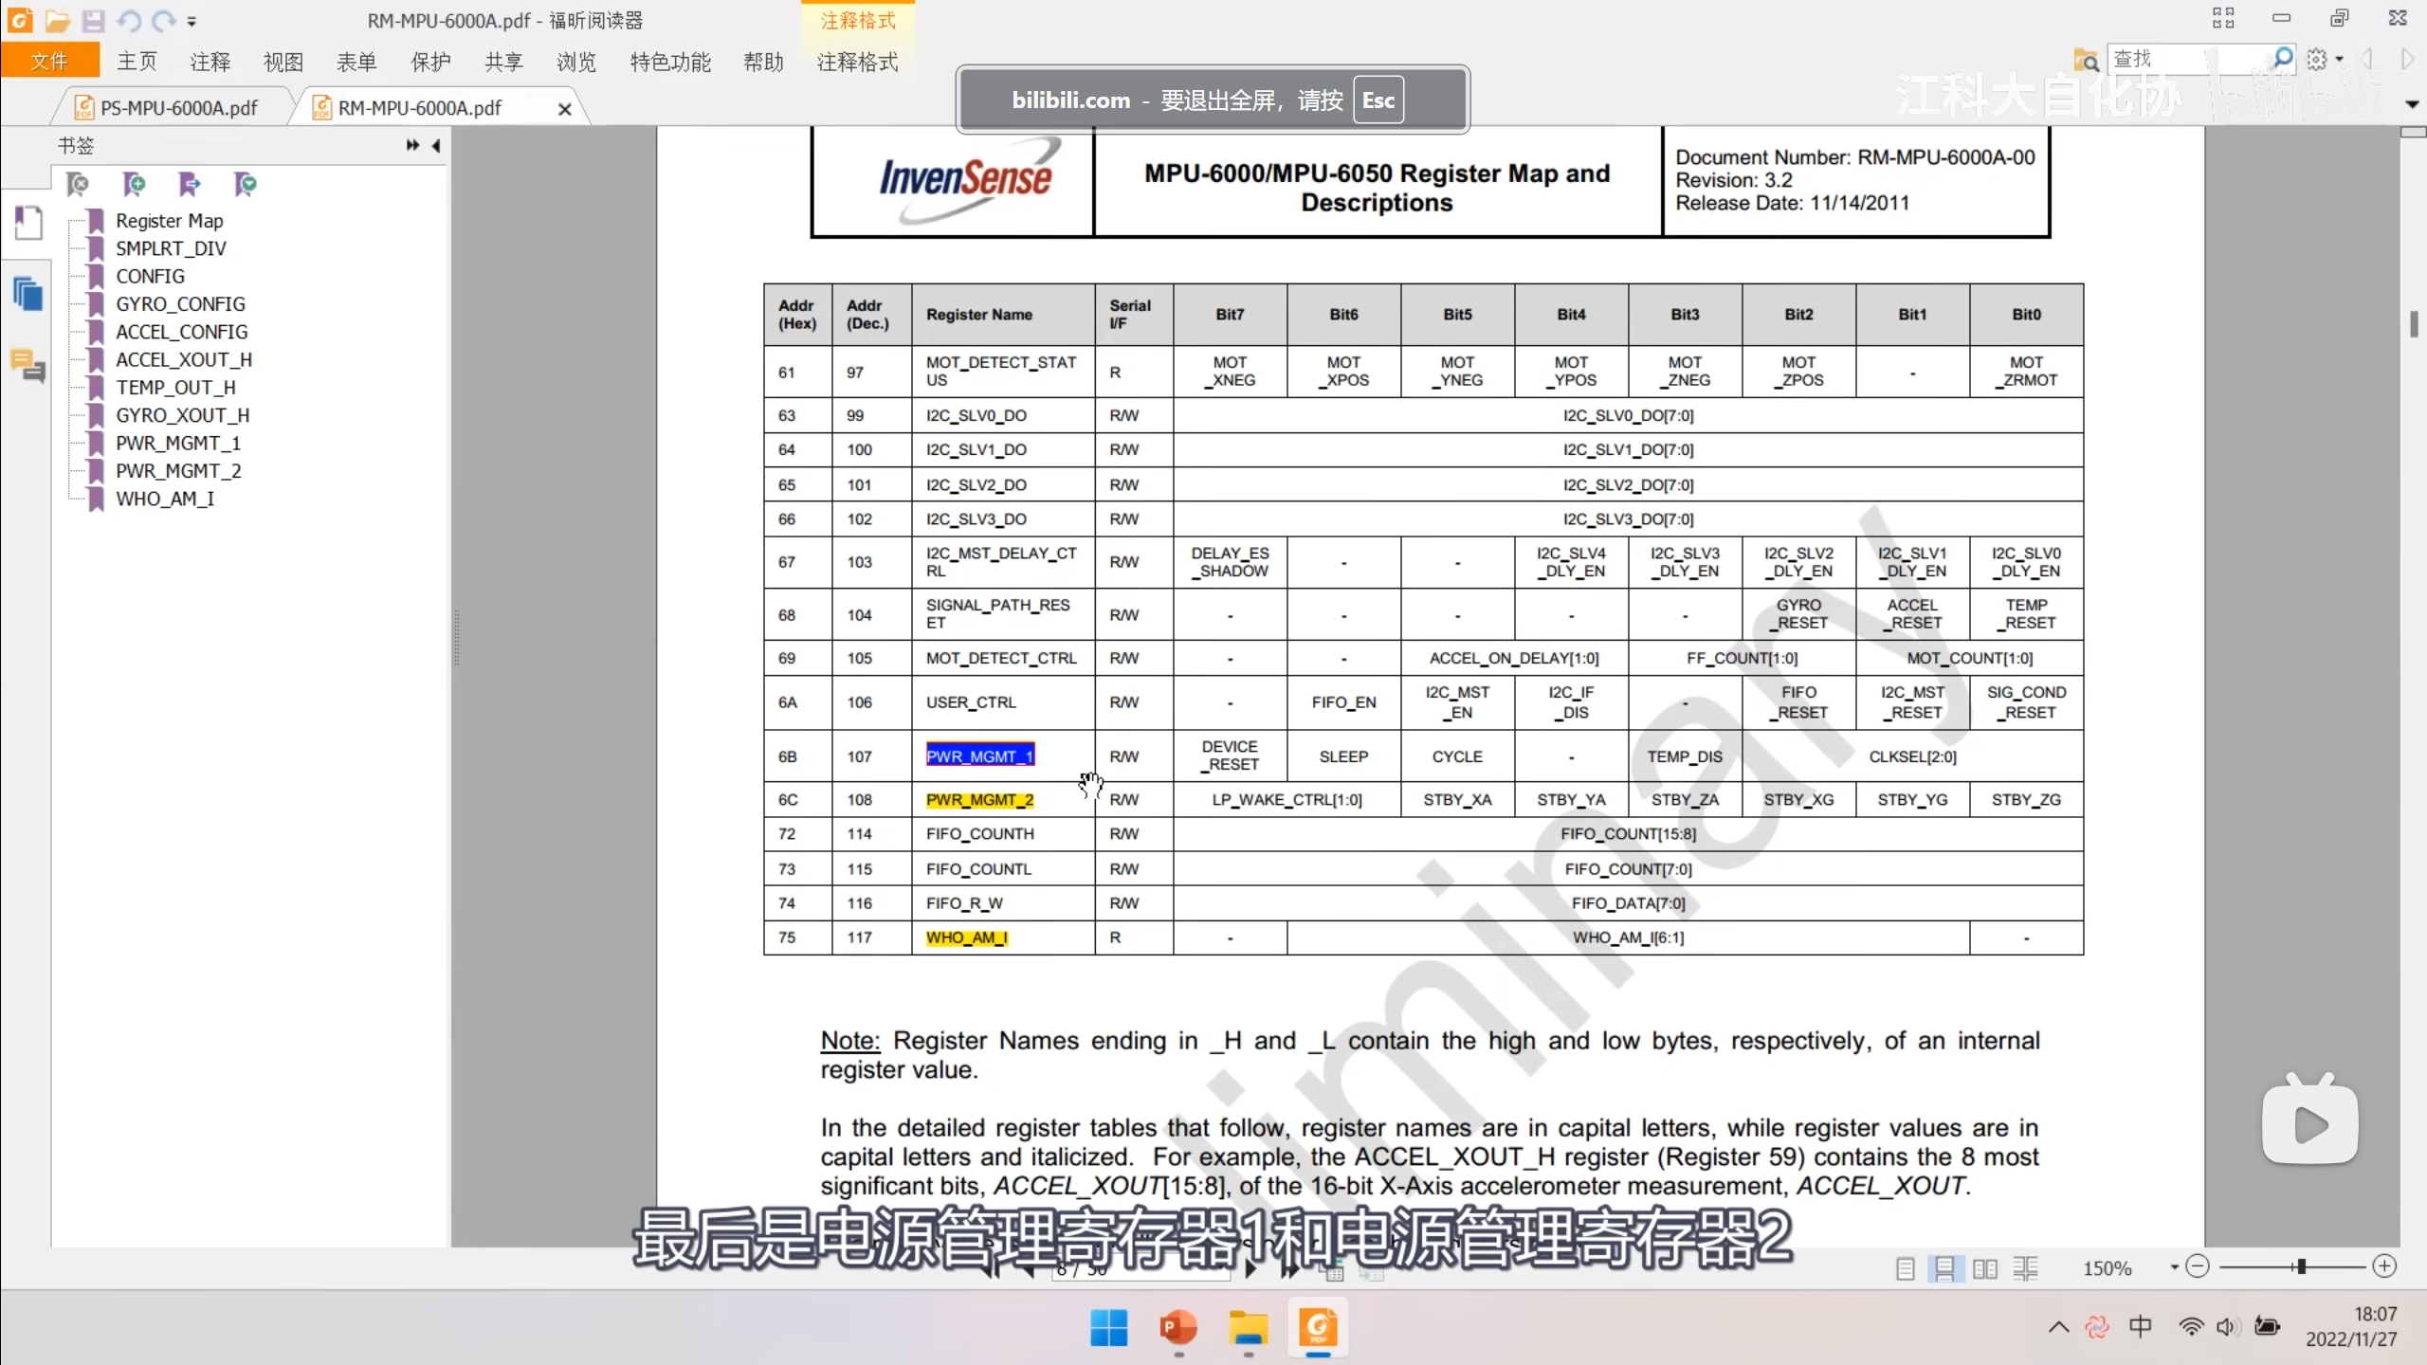Screen dimensions: 2427x1365
Task: Click the undo arrow in title bar
Action: [x=129, y=20]
